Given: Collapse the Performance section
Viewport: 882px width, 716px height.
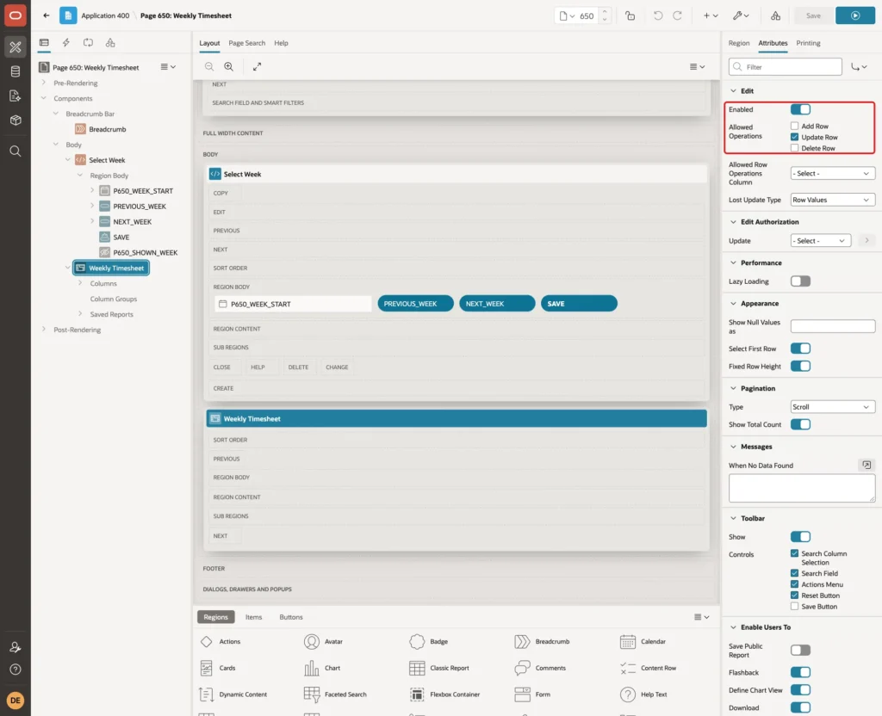Looking at the screenshot, I should pyautogui.click(x=733, y=263).
